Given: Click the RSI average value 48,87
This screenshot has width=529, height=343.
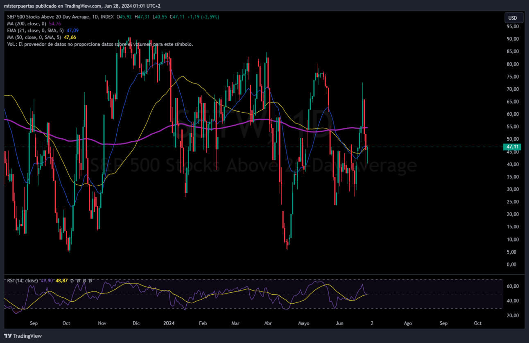Looking at the screenshot, I should click(x=61, y=281).
